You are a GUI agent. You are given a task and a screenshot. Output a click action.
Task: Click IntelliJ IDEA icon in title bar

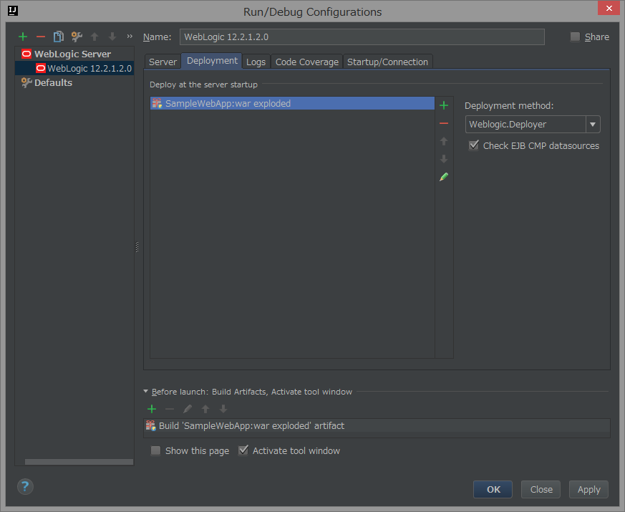coord(13,11)
